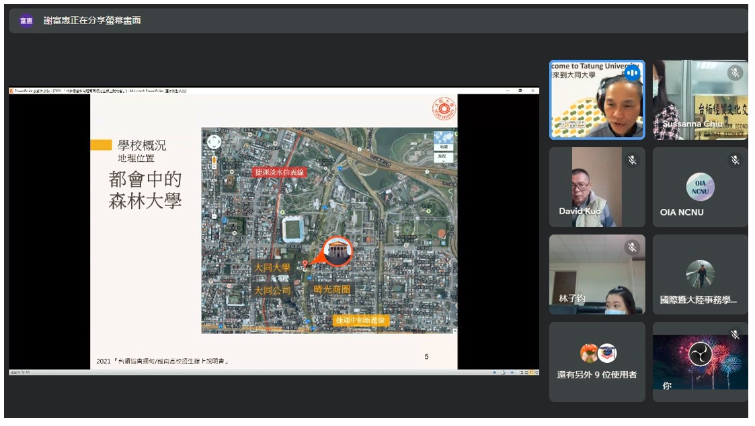Click muted microphone icon on 你 tile
This screenshot has height=426, width=755.
coord(735,335)
